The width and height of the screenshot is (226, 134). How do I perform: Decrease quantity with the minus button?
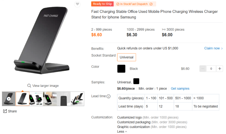tap(203, 69)
